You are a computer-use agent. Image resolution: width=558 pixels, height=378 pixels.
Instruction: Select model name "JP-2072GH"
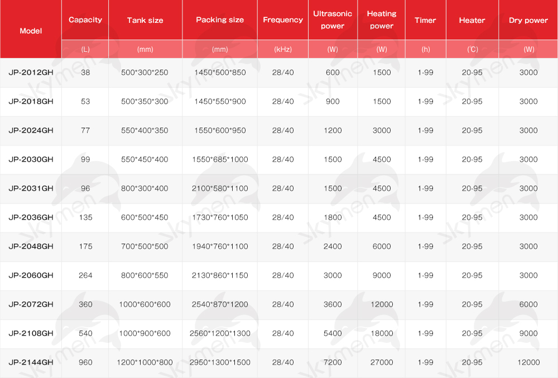click(31, 304)
